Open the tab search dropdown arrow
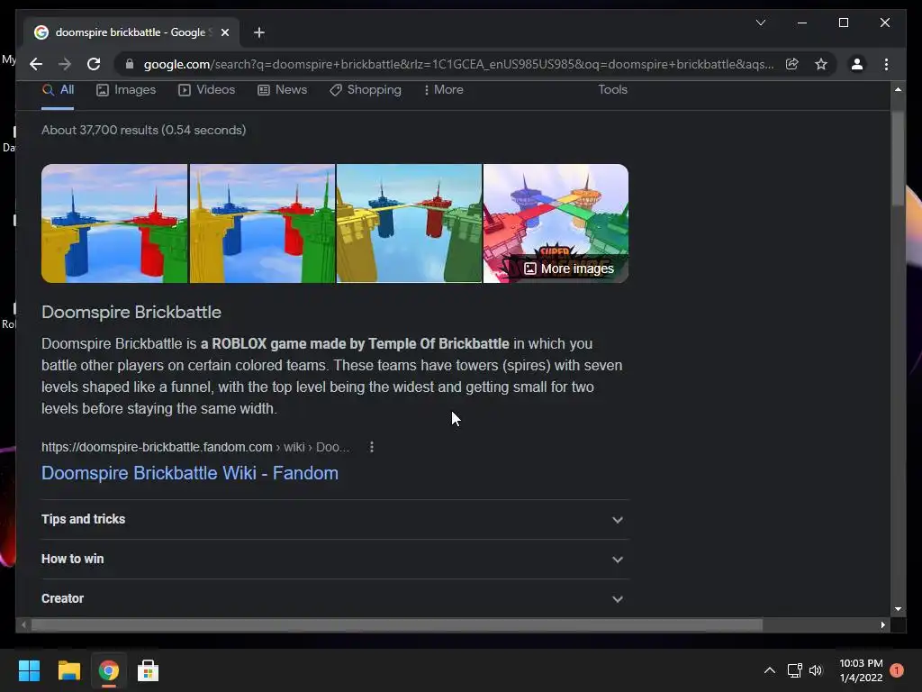The image size is (922, 692). pyautogui.click(x=760, y=23)
